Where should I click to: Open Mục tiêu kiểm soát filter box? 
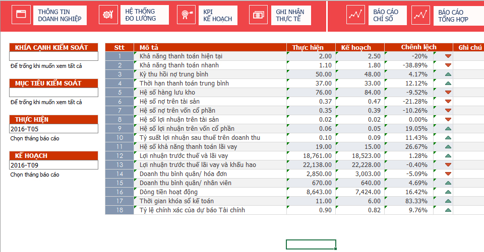53,93
